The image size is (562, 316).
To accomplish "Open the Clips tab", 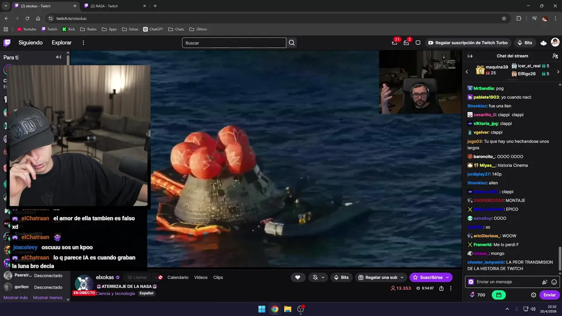I will [218, 277].
